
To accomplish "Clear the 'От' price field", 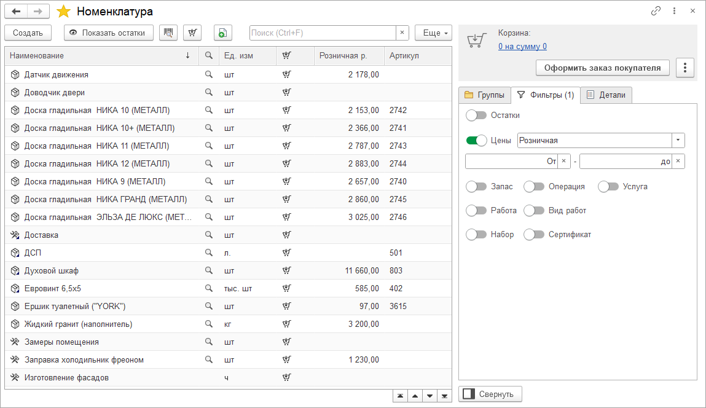I will [x=563, y=161].
